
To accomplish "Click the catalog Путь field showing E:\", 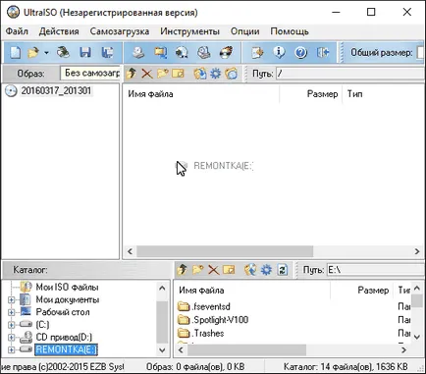I will [376, 270].
